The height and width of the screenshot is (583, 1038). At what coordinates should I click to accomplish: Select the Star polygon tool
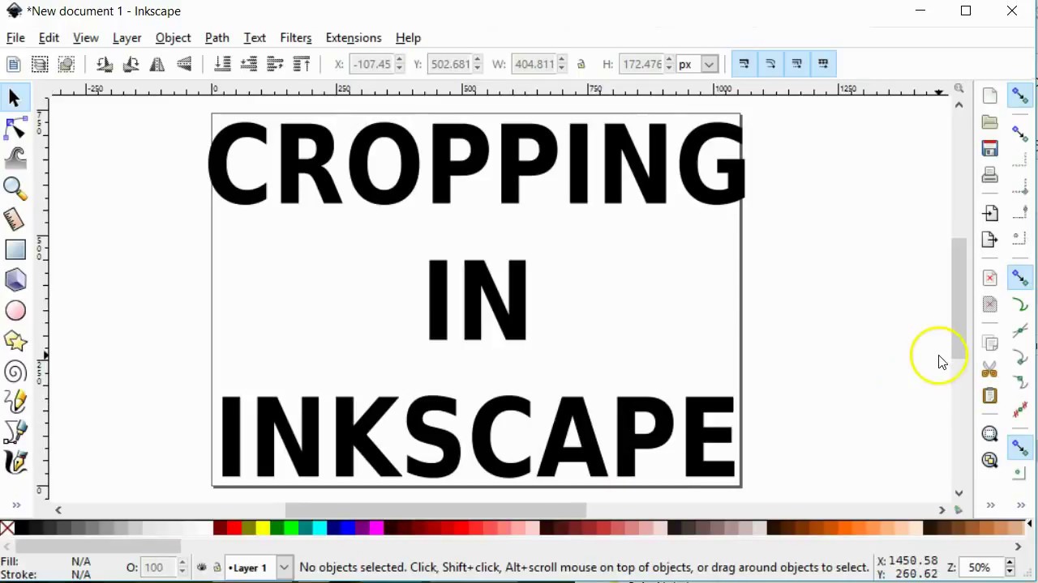[x=15, y=341]
